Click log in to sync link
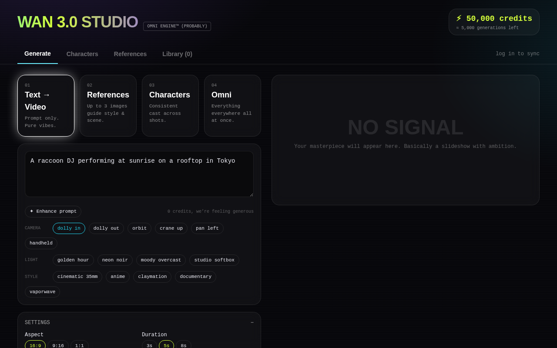 517,54
